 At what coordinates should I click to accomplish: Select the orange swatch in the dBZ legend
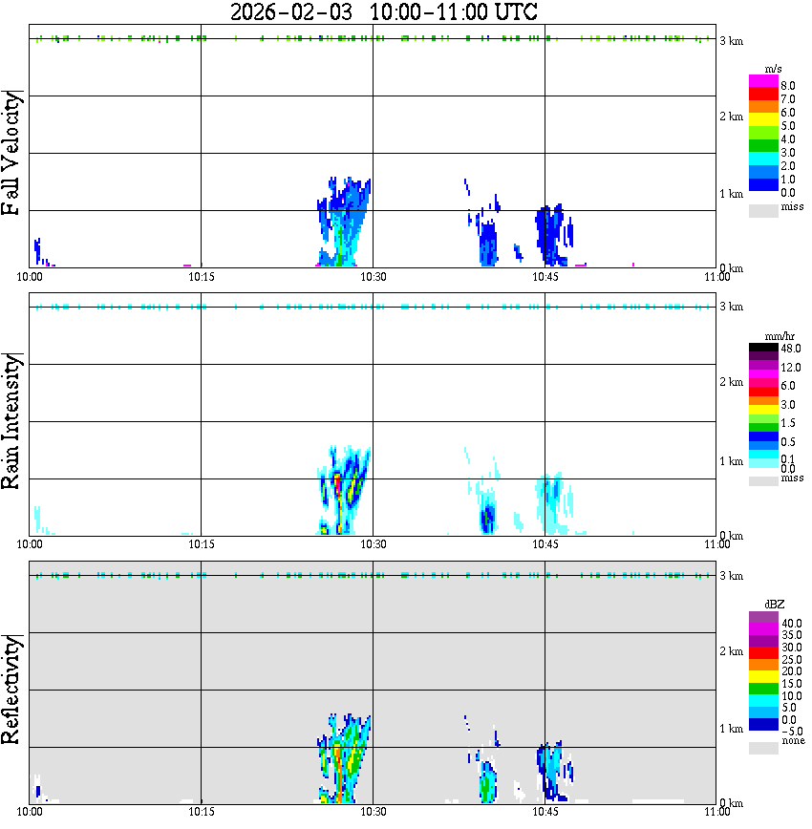click(x=763, y=665)
